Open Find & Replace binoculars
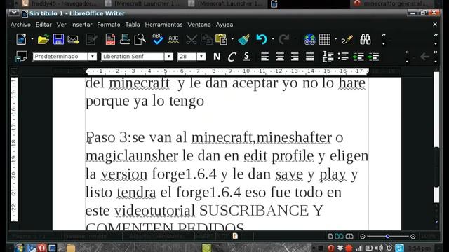The image size is (449, 252). [x=366, y=39]
